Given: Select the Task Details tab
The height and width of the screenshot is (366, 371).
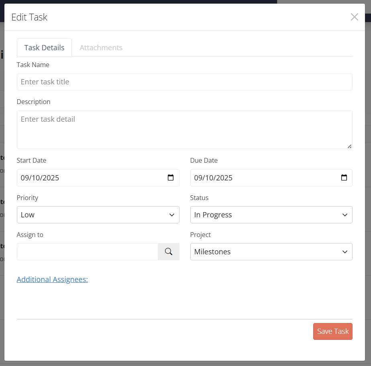Looking at the screenshot, I should tap(44, 47).
